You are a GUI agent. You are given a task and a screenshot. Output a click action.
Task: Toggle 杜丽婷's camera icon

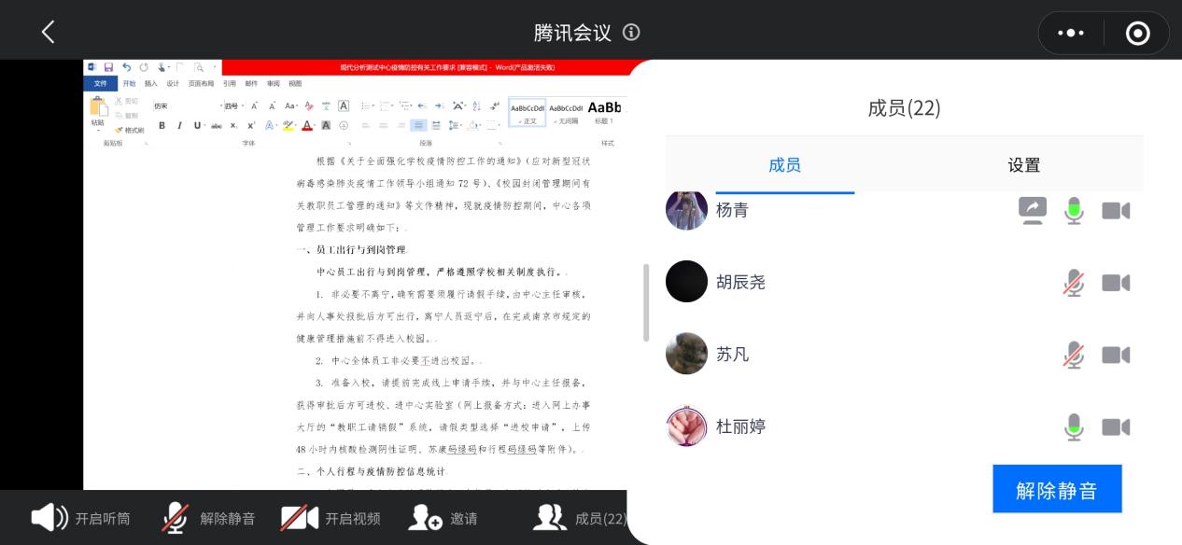(1116, 427)
